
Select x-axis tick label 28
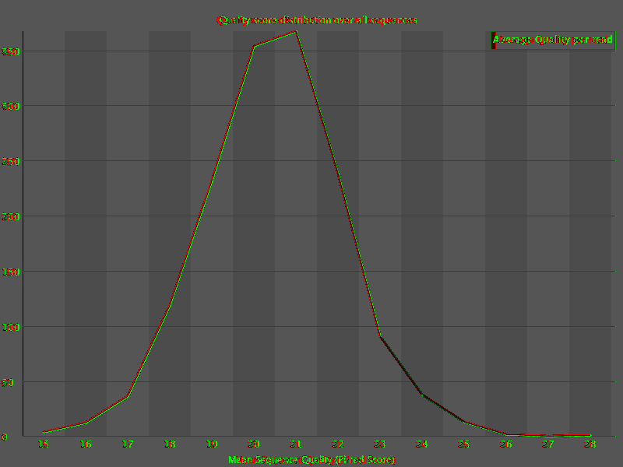590,444
